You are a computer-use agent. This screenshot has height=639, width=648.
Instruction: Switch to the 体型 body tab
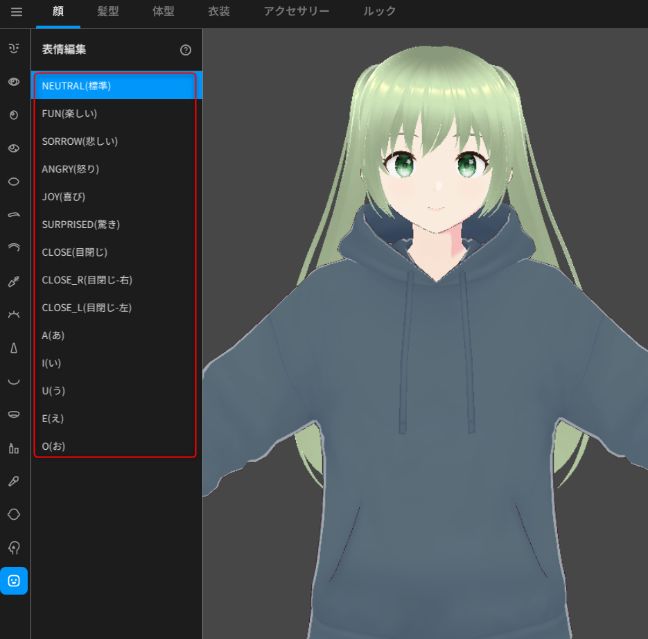tap(162, 12)
